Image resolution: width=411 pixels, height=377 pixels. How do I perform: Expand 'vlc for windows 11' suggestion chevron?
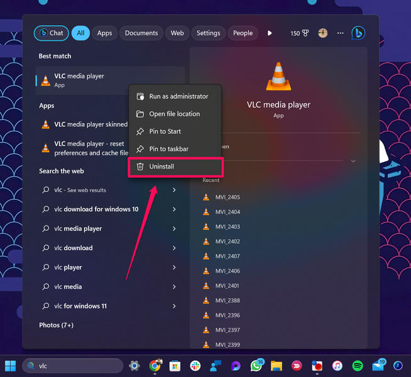click(174, 306)
